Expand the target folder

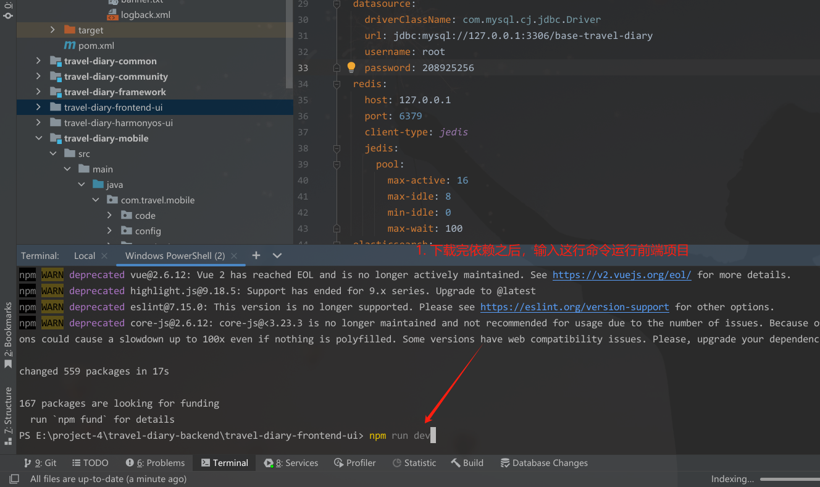(52, 30)
